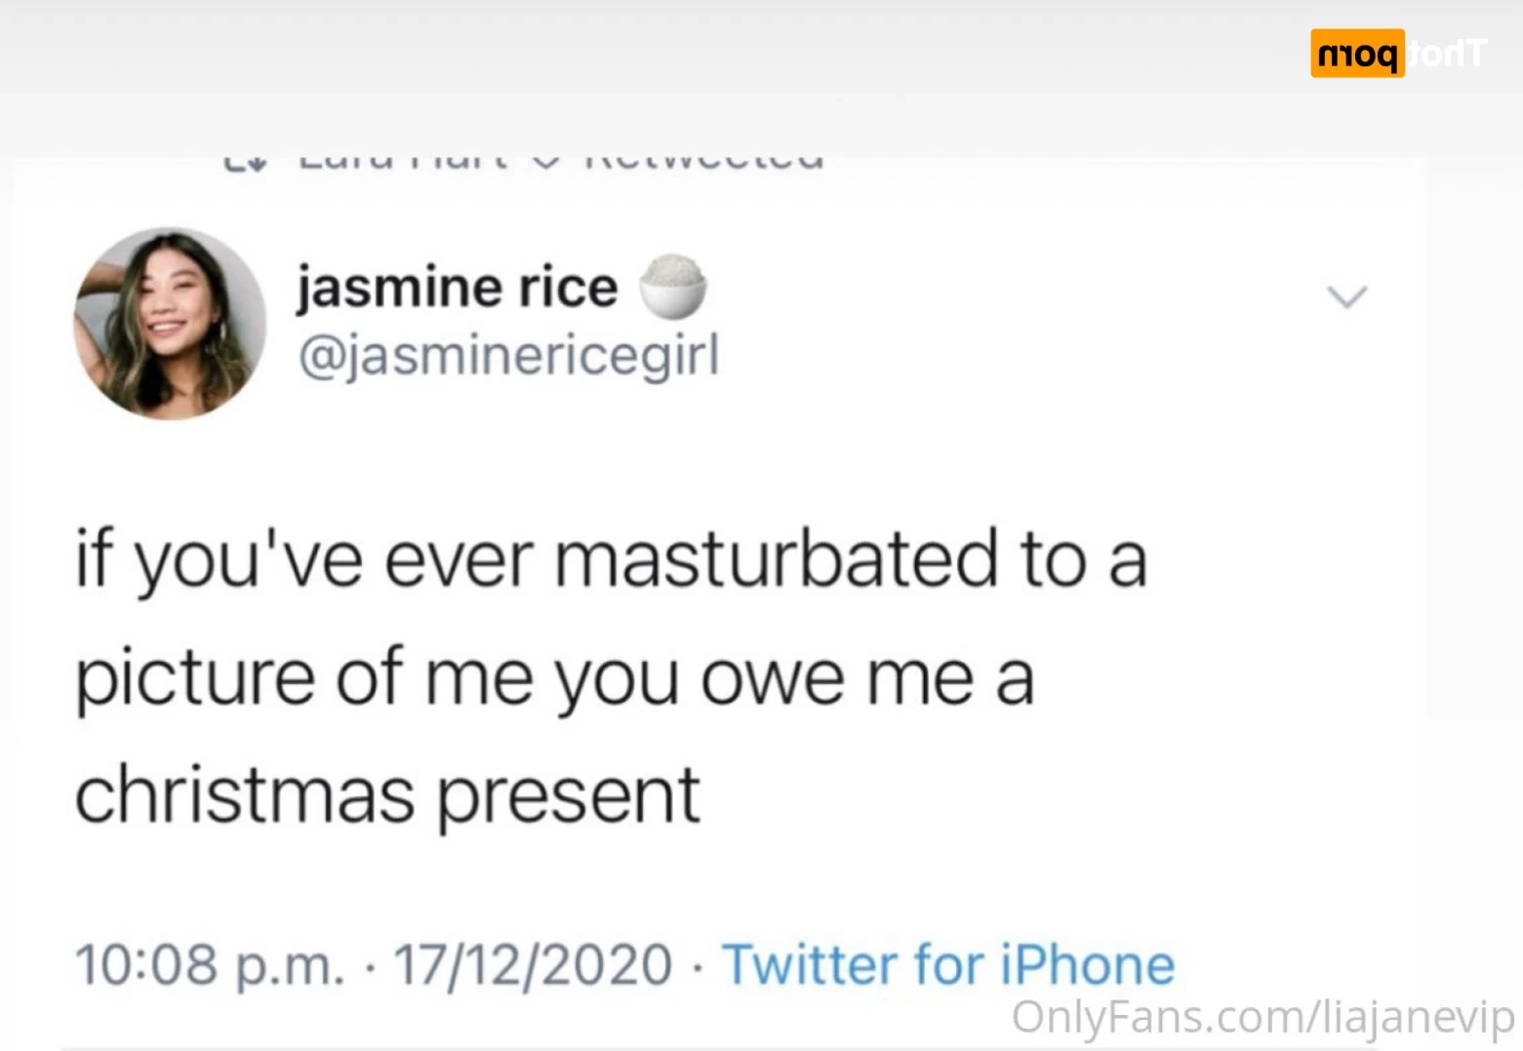The width and height of the screenshot is (1523, 1051).
Task: Click the word "owe" in the tweet
Action: 772,676
